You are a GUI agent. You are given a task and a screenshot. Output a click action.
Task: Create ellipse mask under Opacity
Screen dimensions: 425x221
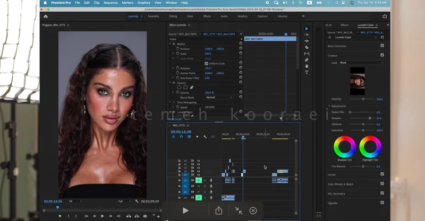pos(179,87)
